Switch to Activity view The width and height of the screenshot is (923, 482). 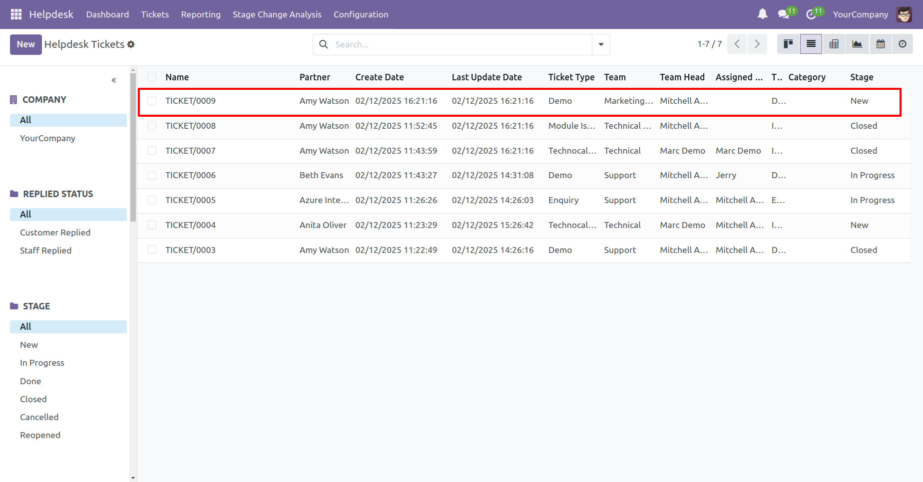[903, 44]
